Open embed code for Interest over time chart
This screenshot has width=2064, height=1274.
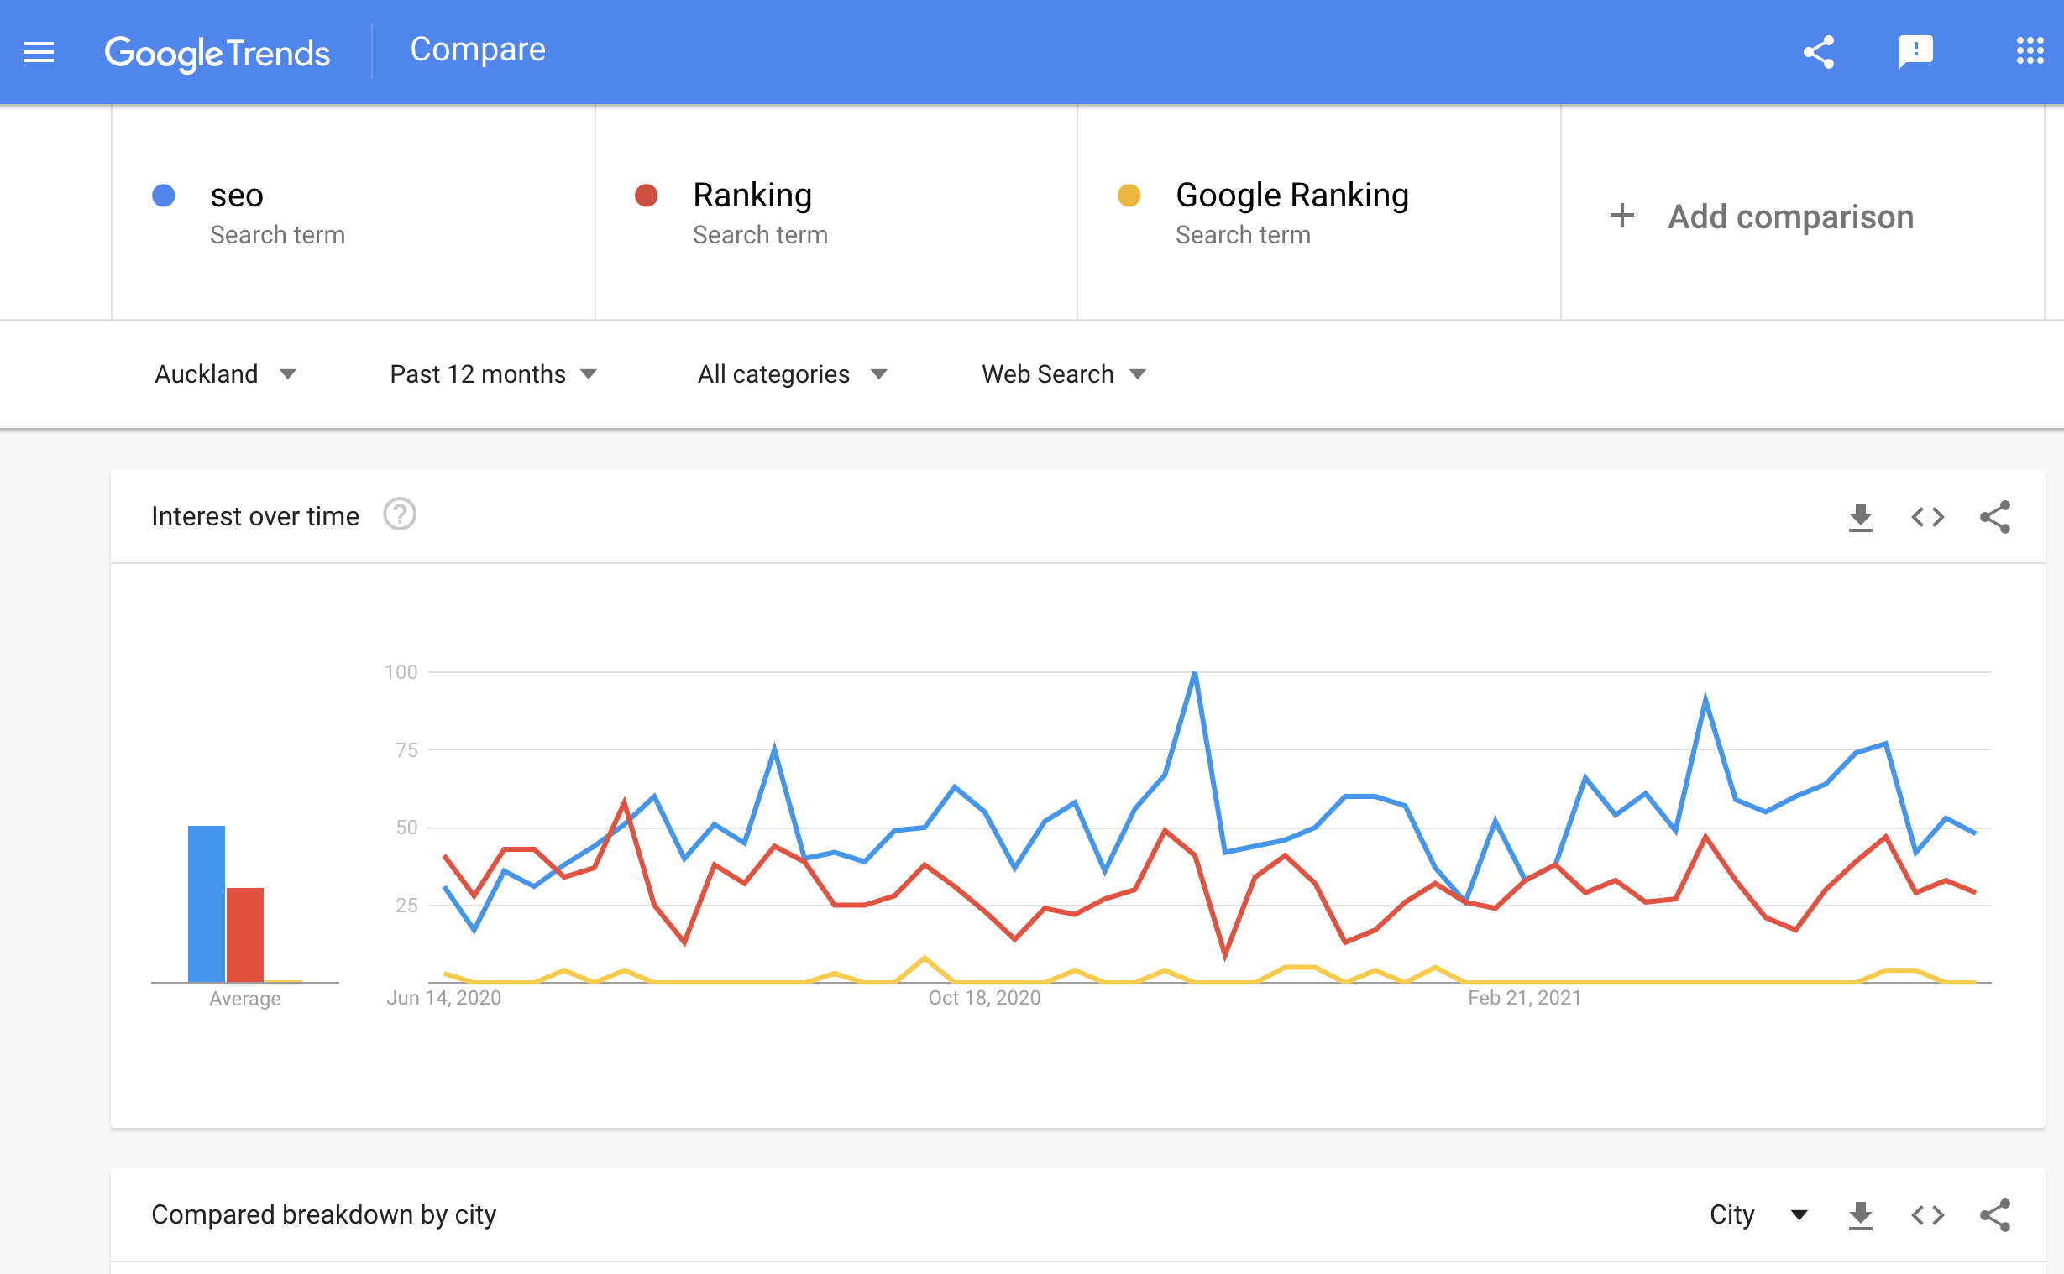pos(1927,516)
